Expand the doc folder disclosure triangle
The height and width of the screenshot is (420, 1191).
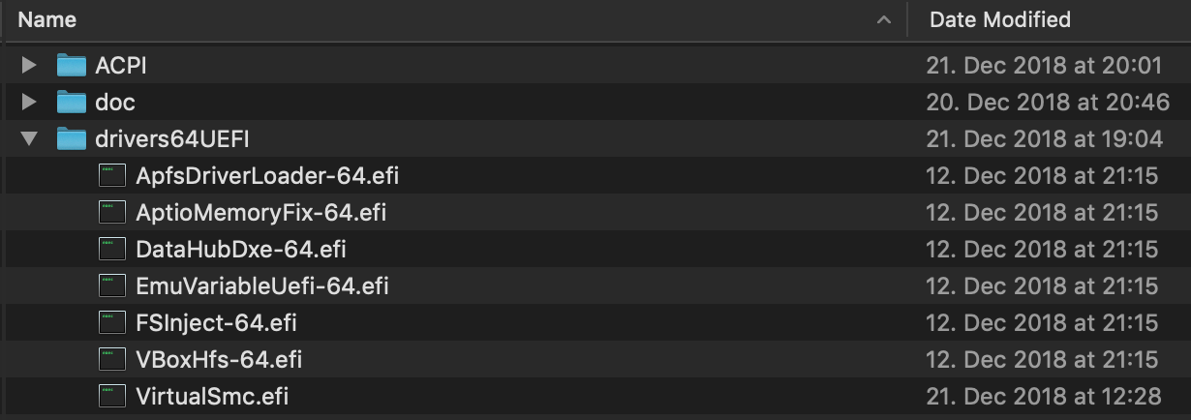pos(29,103)
